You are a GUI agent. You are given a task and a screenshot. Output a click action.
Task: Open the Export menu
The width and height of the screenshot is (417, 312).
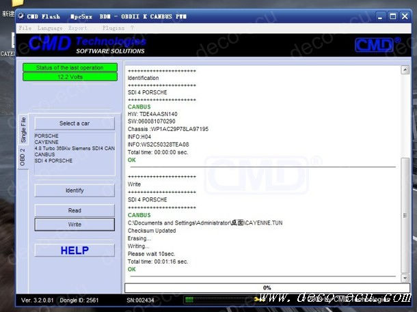point(77,28)
